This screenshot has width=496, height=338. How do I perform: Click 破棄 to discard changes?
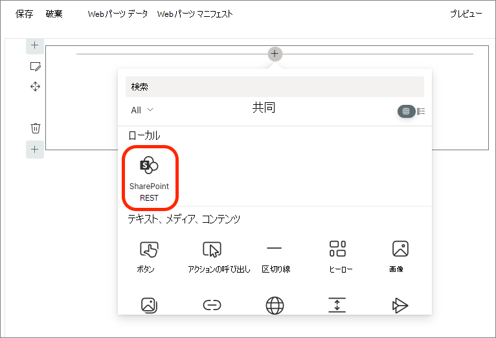(x=54, y=14)
